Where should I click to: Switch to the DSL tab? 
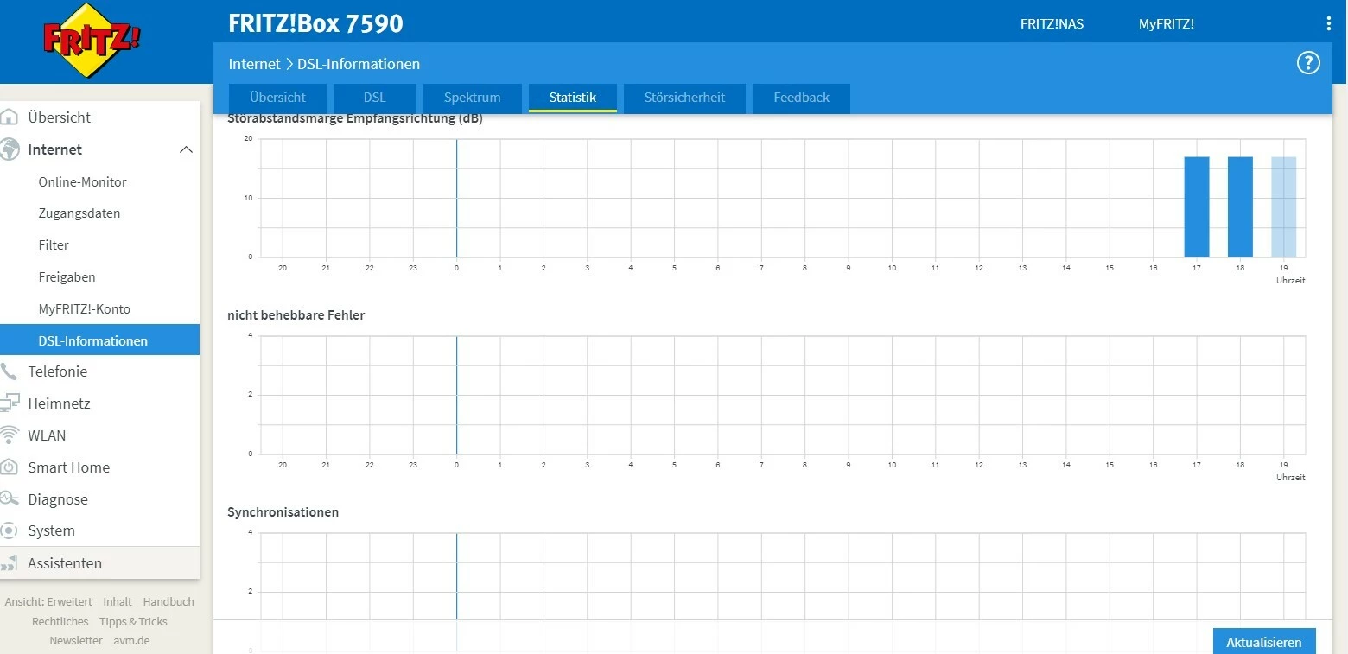375,98
